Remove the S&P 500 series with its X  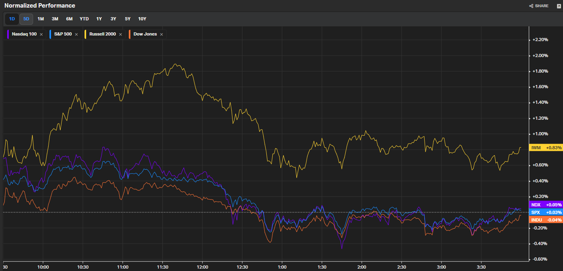(76, 34)
